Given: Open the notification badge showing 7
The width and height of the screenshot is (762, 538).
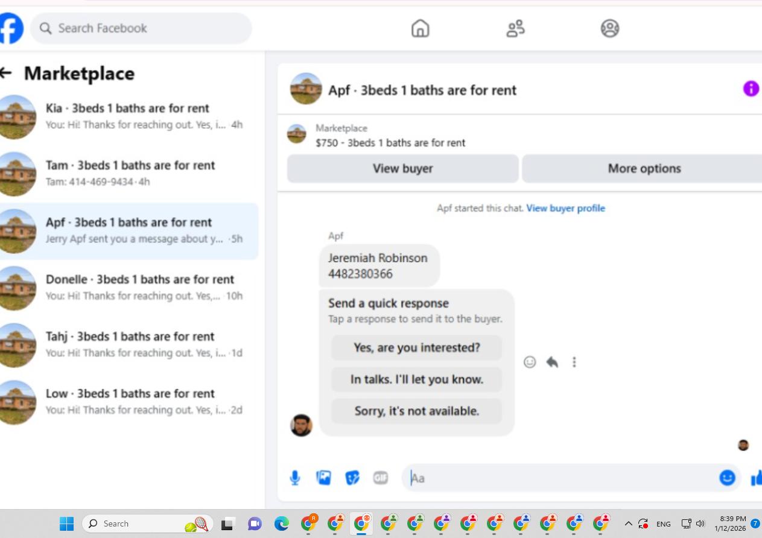Looking at the screenshot, I should [755, 524].
